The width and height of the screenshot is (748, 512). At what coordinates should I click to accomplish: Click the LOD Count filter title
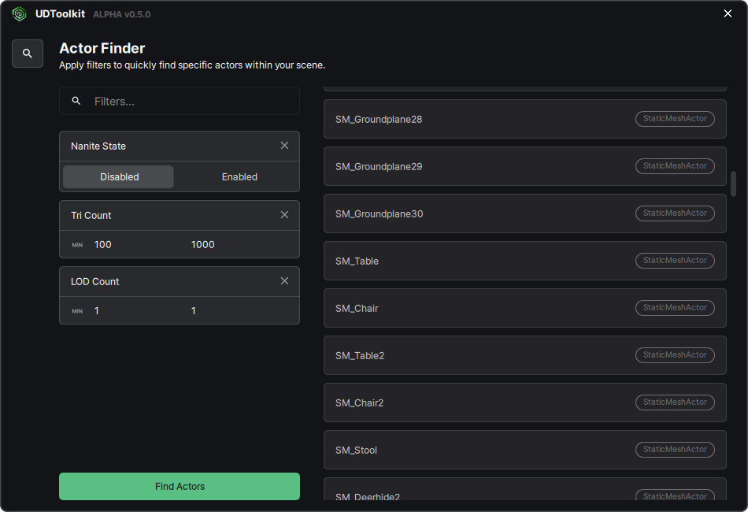point(95,281)
